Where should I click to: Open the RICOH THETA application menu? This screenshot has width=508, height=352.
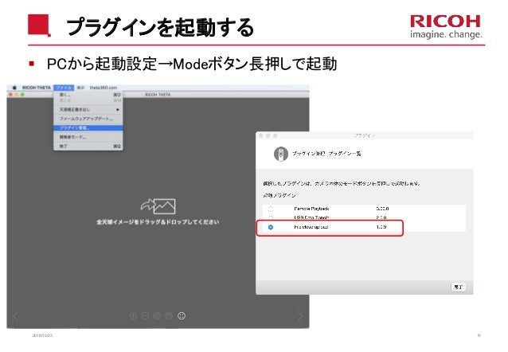[x=37, y=88]
